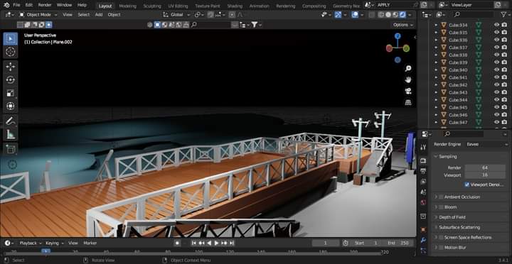
Task: Click the zoom view magnifier icon
Action: (408, 68)
